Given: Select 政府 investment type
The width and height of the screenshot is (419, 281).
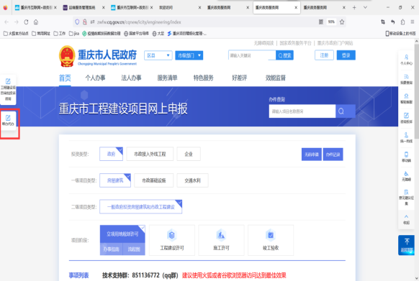Looking at the screenshot, I should (111, 154).
